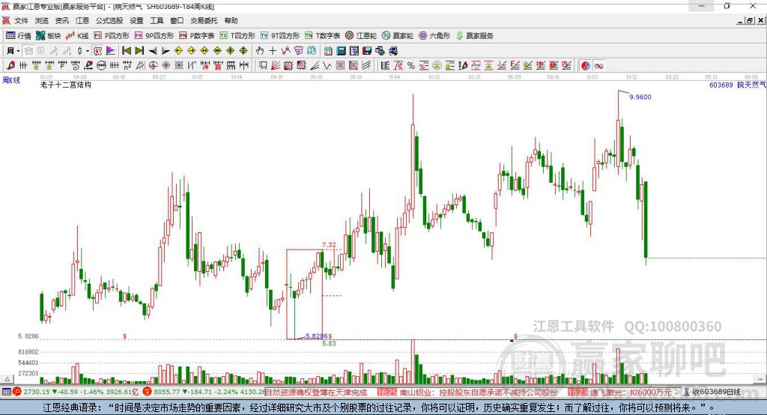767x415 pixels.
Task: Click the 周K线 label
Action: pos(11,80)
